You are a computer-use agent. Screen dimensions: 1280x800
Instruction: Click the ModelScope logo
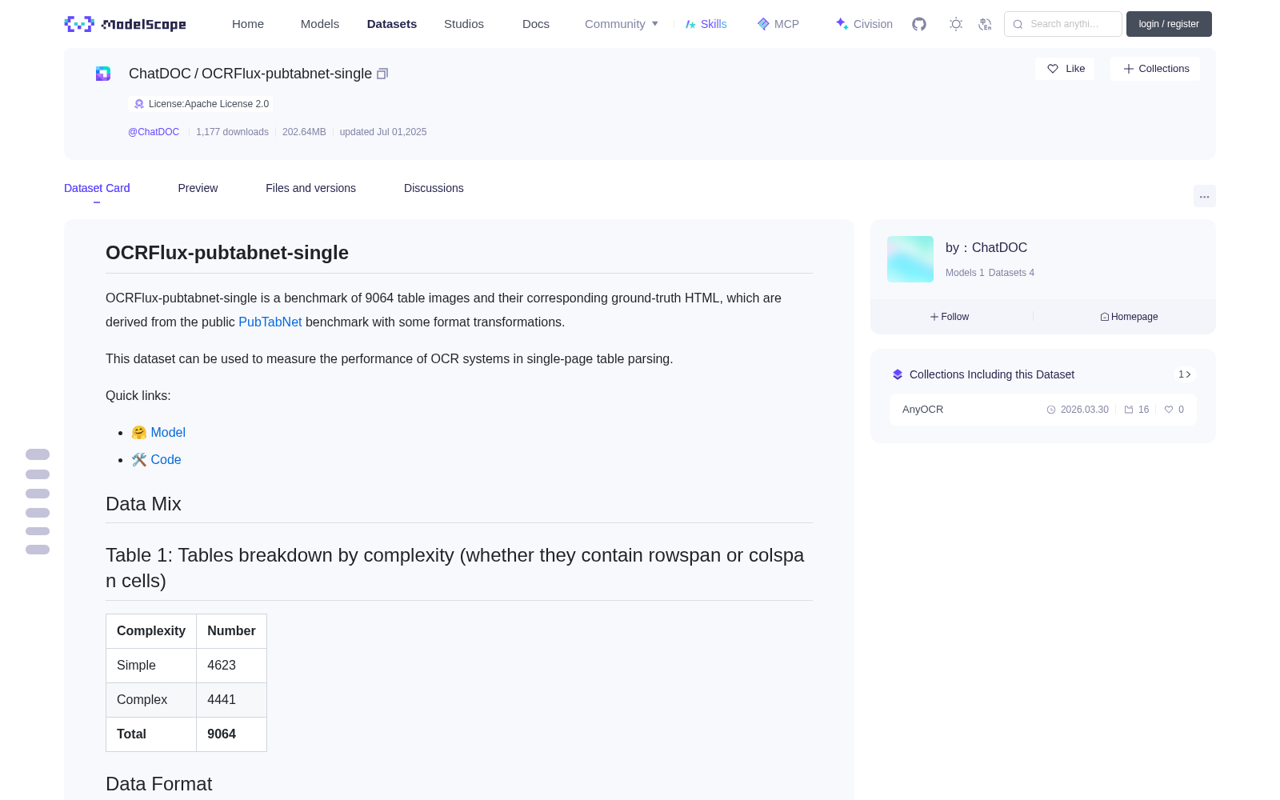point(126,24)
